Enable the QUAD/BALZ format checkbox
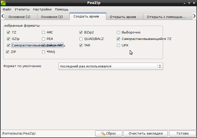This screenshot has height=138, width=197. tap(81, 39)
